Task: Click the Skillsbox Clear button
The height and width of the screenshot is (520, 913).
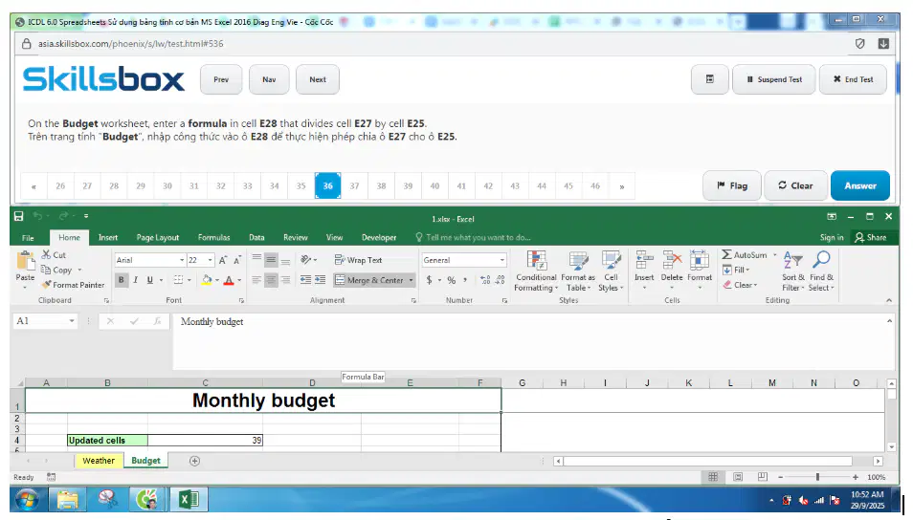Action: coord(795,185)
